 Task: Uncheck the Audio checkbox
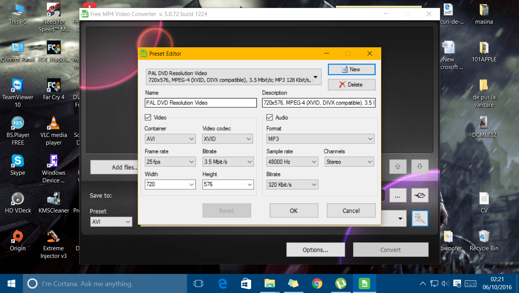point(269,118)
